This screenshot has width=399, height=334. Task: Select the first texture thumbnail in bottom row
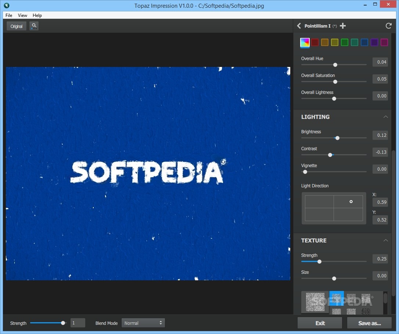(337, 311)
